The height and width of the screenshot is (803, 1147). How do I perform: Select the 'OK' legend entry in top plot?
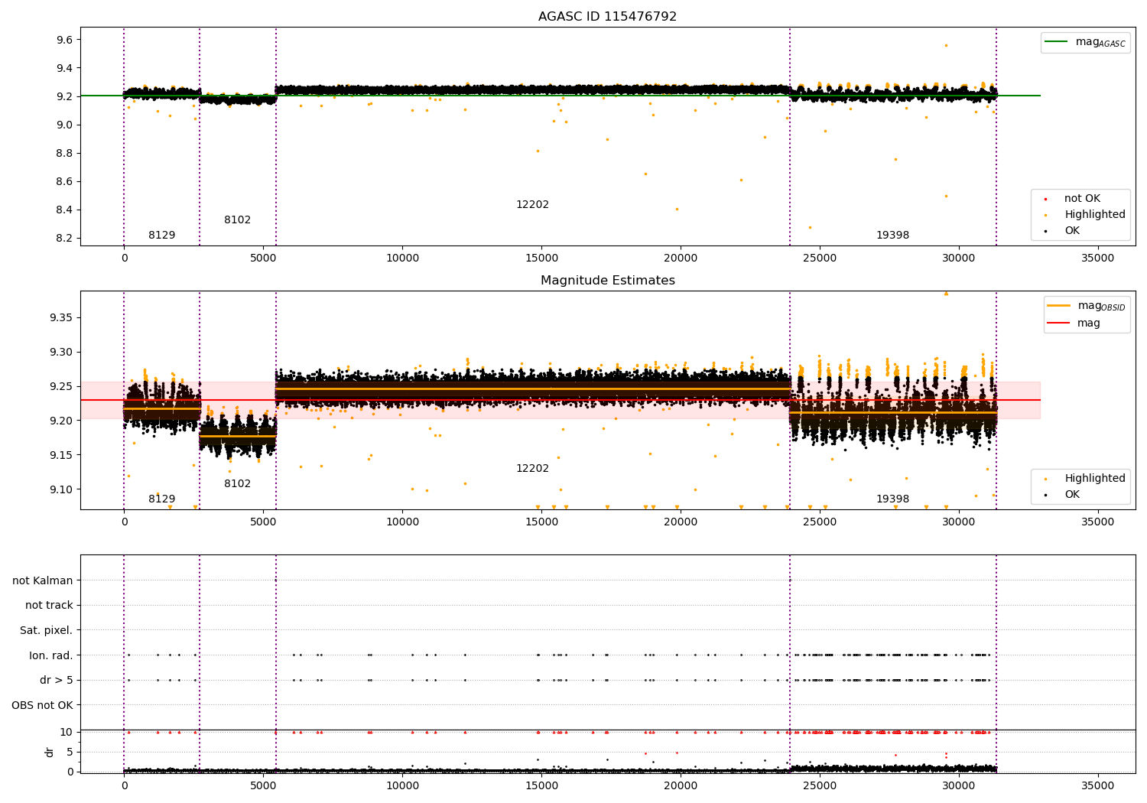[x=1072, y=231]
